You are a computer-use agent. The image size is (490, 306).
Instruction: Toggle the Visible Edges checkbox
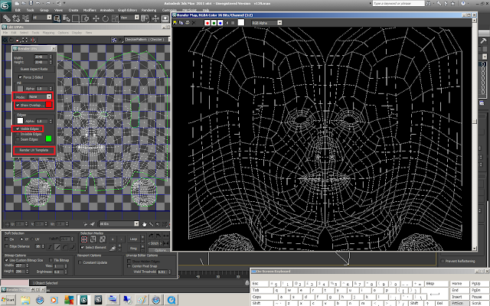(18, 129)
